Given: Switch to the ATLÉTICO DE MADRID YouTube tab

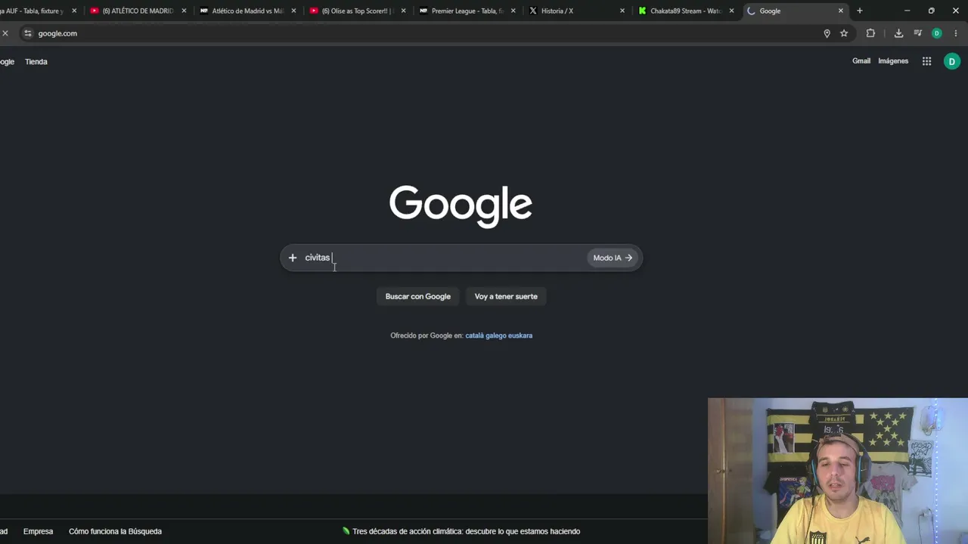Looking at the screenshot, I should point(138,11).
